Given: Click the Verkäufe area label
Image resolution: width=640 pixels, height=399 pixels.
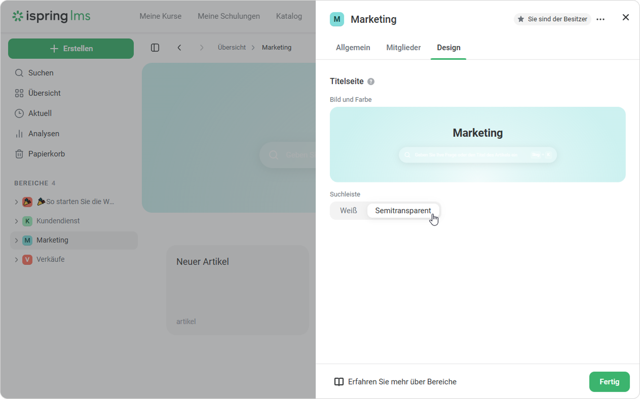Looking at the screenshot, I should tap(51, 259).
